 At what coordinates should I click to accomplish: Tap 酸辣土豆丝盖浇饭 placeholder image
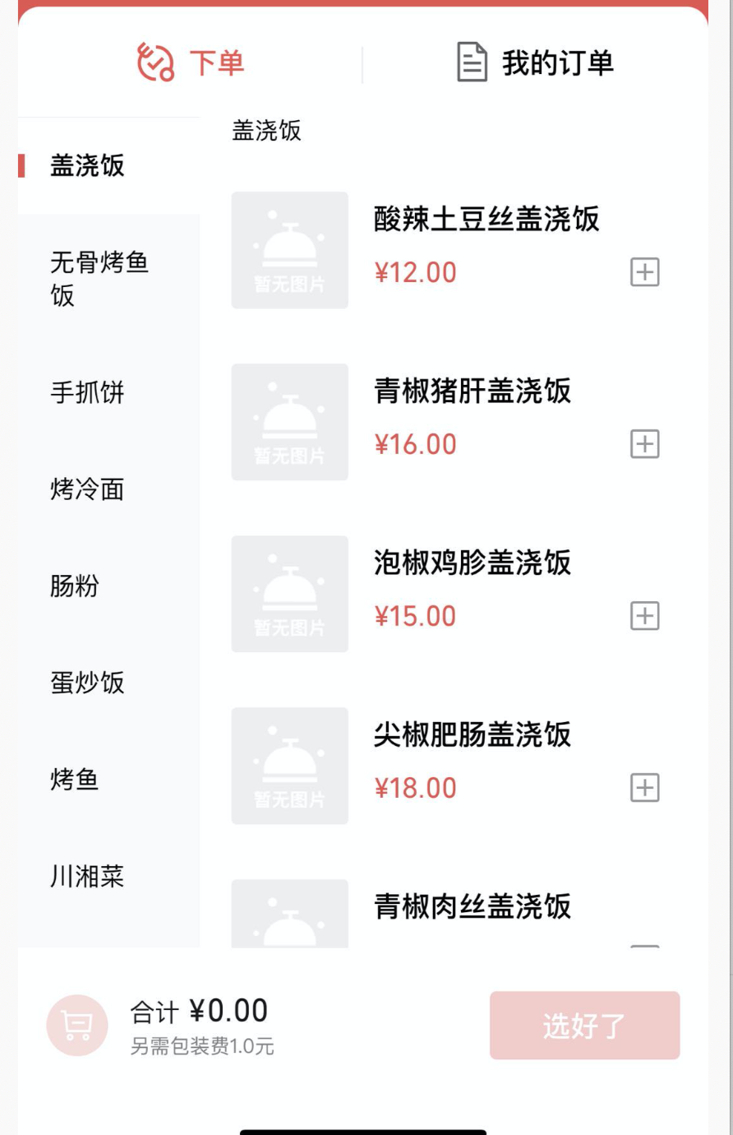(289, 250)
